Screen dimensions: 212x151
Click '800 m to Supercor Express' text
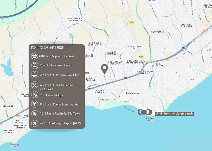[x=57, y=56]
